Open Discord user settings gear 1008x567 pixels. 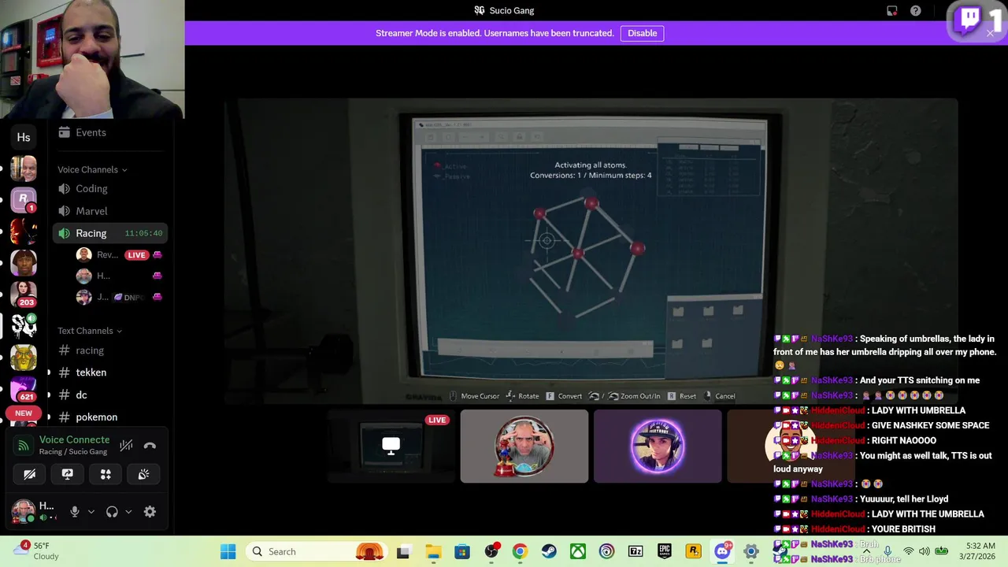[150, 512]
